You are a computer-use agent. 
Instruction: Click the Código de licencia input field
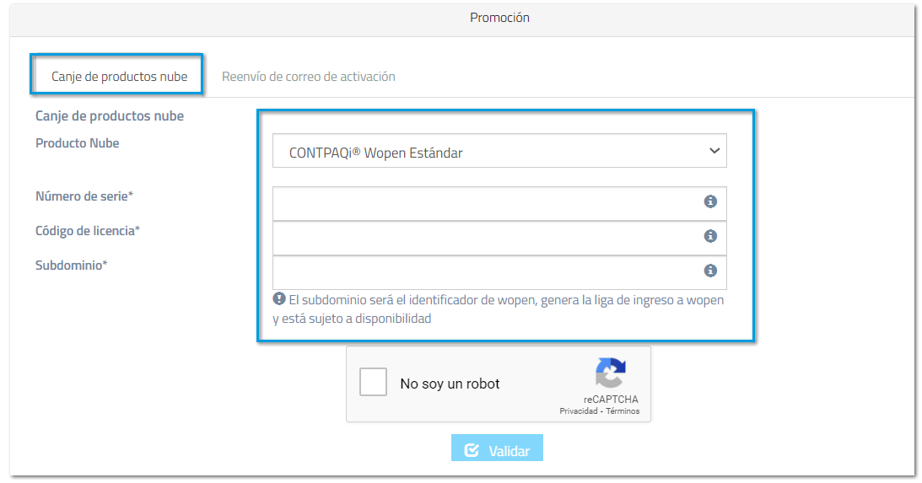tap(499, 238)
